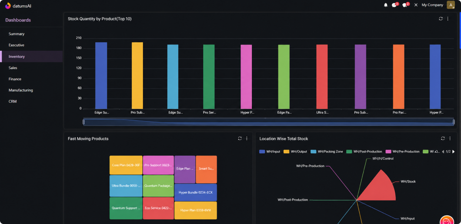Refresh the Fast Moving Products panel
This screenshot has height=224, width=461.
[x=240, y=138]
